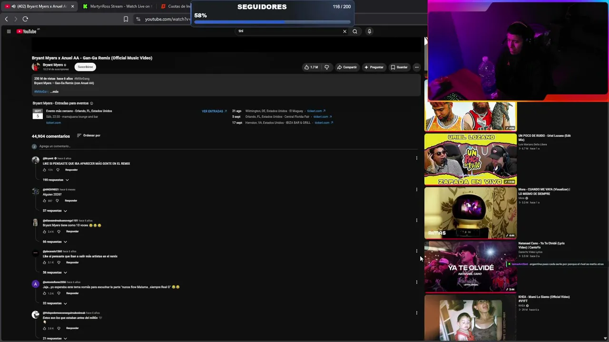
Task: Open VER ENTRADAS tickets link
Action: 214,111
